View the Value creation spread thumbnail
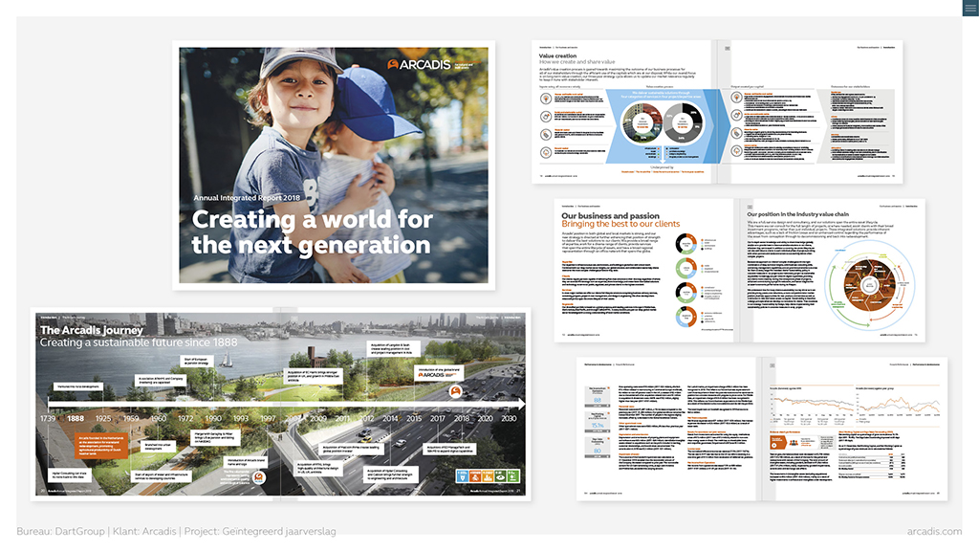The width and height of the screenshot is (979, 551). point(717,112)
